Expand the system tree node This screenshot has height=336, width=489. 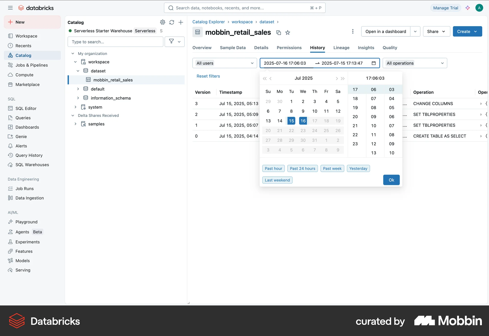[75, 107]
